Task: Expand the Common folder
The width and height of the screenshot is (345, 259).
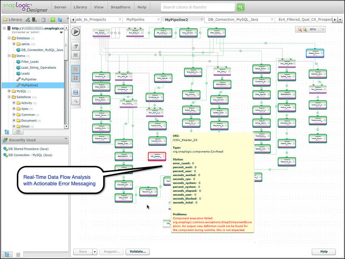Action: pyautogui.click(x=14, y=114)
